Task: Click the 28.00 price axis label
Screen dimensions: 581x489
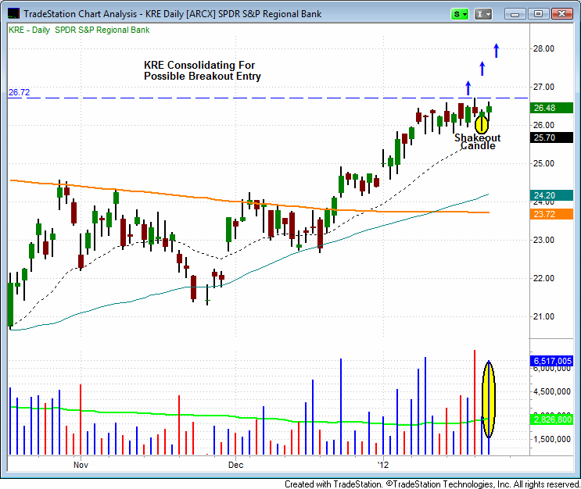Action: [543, 48]
